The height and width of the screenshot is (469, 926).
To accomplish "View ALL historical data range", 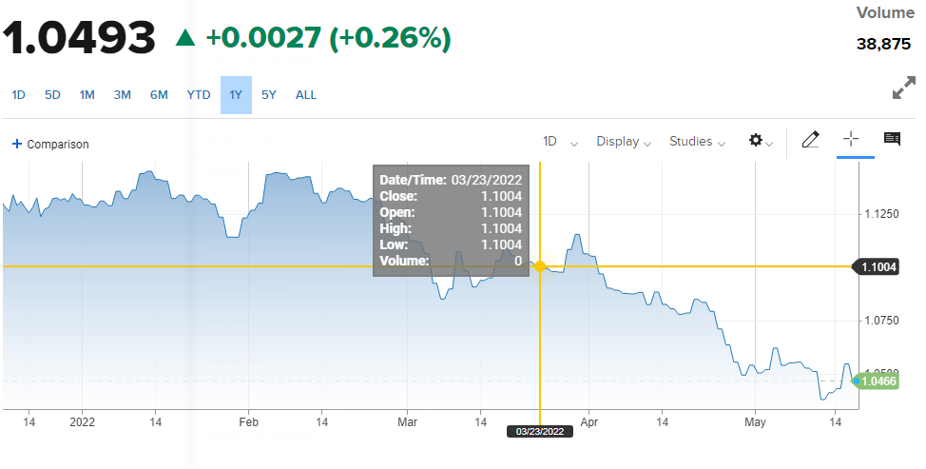I will click(x=306, y=95).
